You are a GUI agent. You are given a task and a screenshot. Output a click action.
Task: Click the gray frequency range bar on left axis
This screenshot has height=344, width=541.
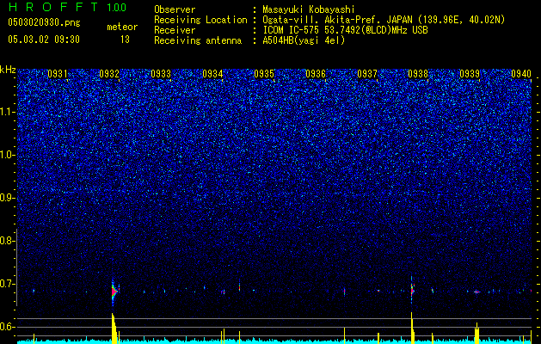click(16, 267)
